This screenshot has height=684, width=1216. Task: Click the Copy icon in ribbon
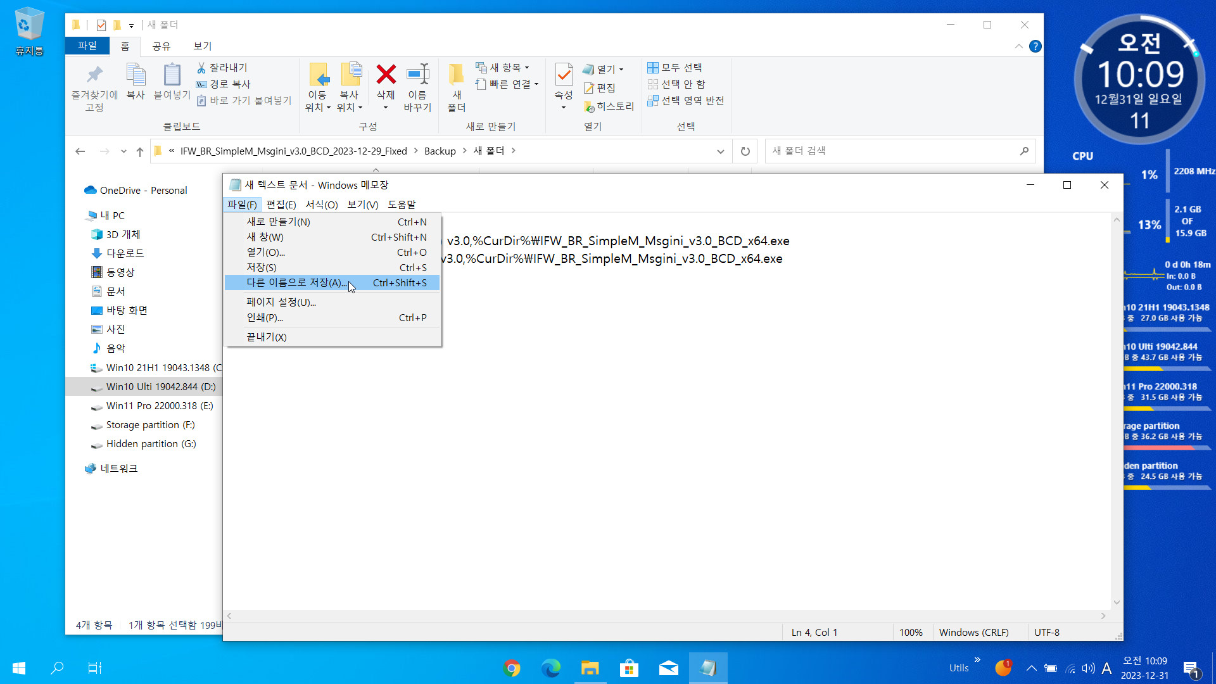pos(136,81)
